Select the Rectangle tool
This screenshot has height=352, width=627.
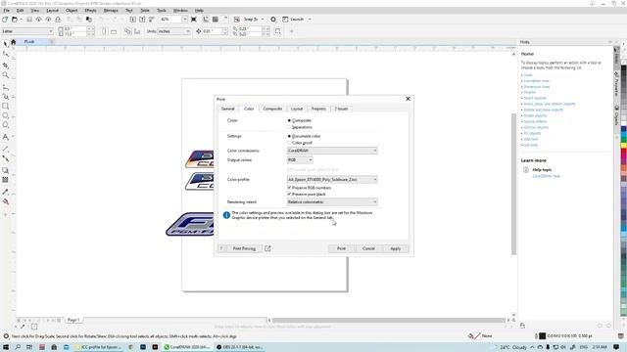(x=6, y=107)
